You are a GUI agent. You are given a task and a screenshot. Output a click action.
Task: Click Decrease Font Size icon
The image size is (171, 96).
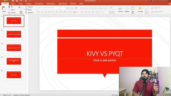[x=72, y=8]
